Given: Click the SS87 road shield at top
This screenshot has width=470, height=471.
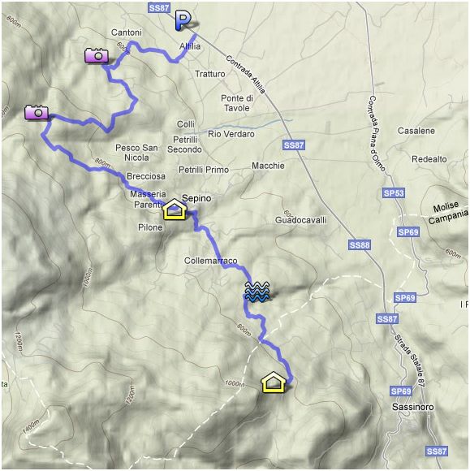Looking at the screenshot, I should point(159,7).
